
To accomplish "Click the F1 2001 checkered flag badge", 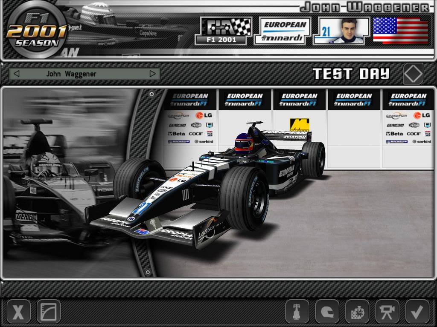I will point(224,31).
